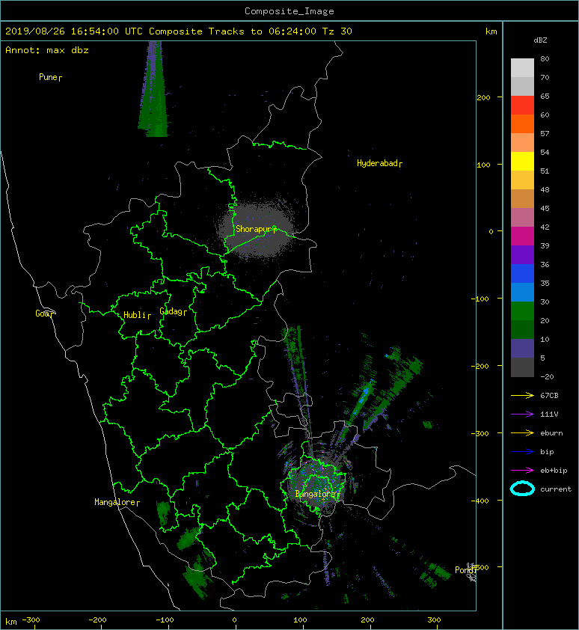Select the Gadag city label
The width and height of the screenshot is (579, 630).
point(171,311)
